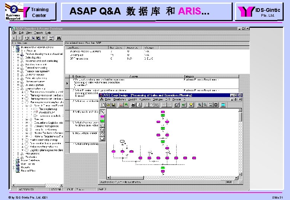Expand Customer service tree node

[x=18, y=74]
